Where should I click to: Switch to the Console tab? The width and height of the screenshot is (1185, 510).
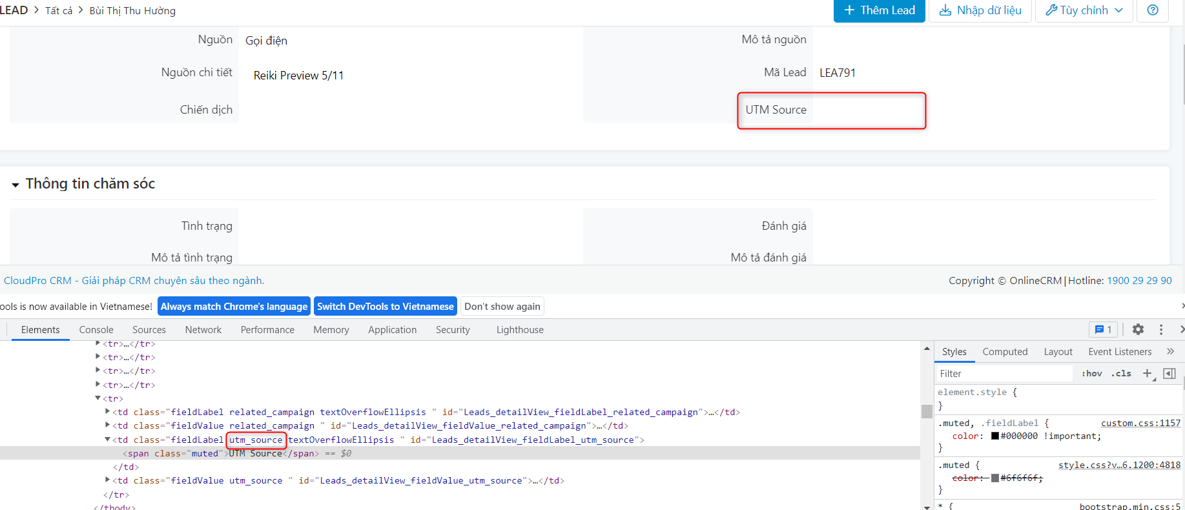96,329
